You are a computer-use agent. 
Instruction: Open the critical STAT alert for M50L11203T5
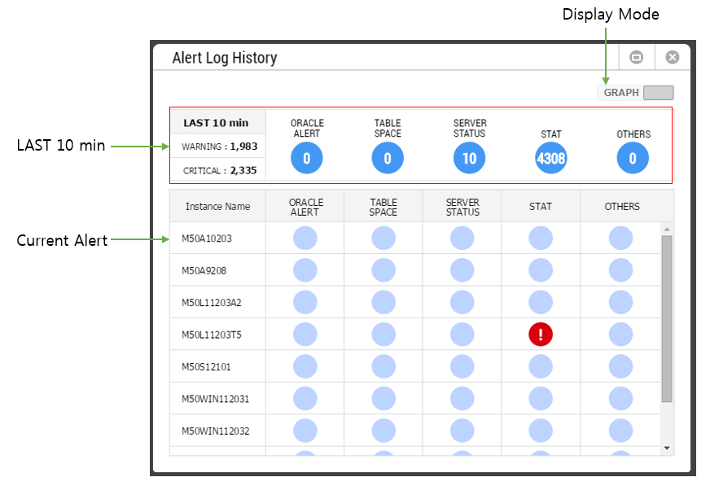[541, 335]
